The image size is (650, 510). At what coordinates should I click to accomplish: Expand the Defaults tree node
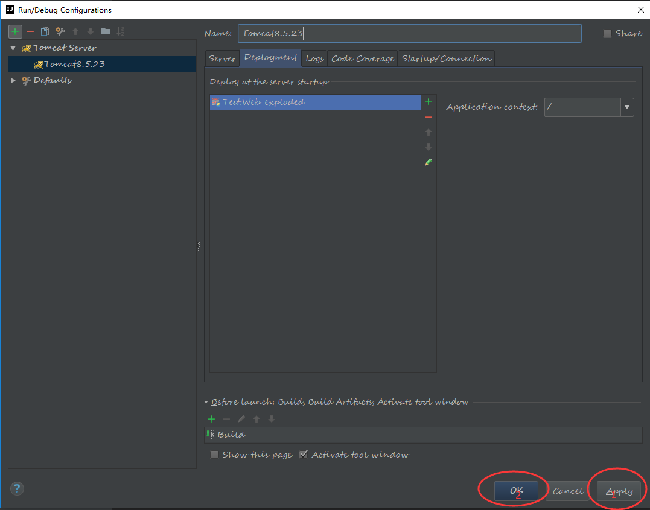coord(13,80)
